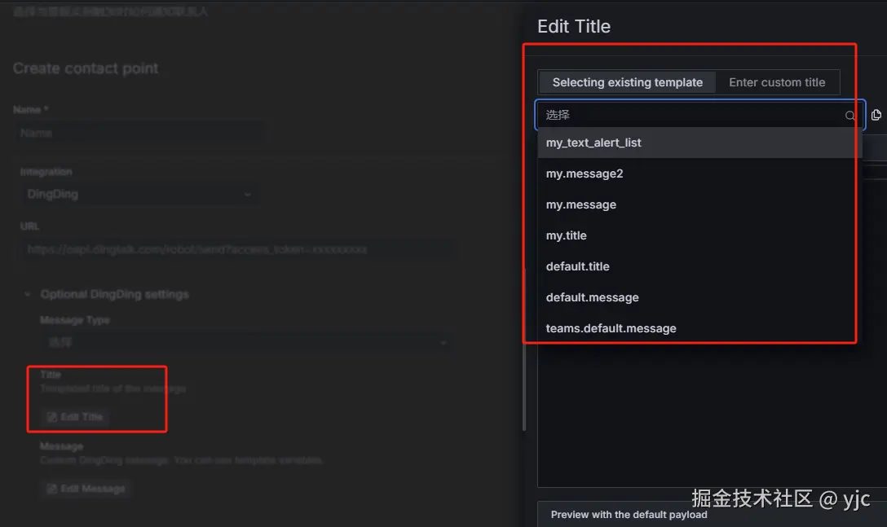This screenshot has width=887, height=527.
Task: Choose the my.message template option
Action: 699,204
